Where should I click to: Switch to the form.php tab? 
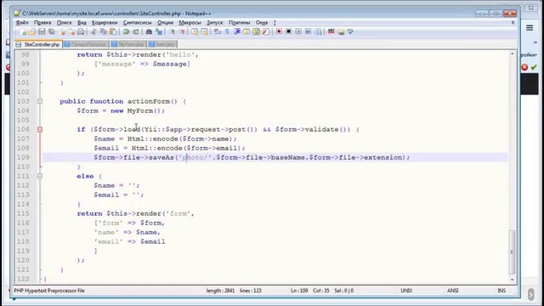(x=162, y=44)
